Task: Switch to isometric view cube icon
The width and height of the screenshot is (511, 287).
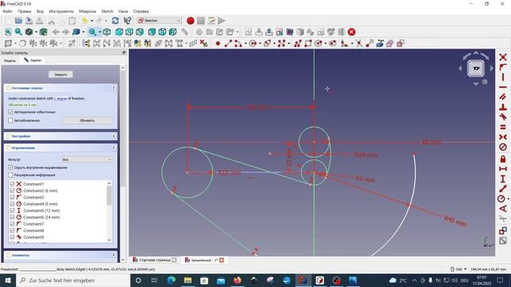Action: 106,32
